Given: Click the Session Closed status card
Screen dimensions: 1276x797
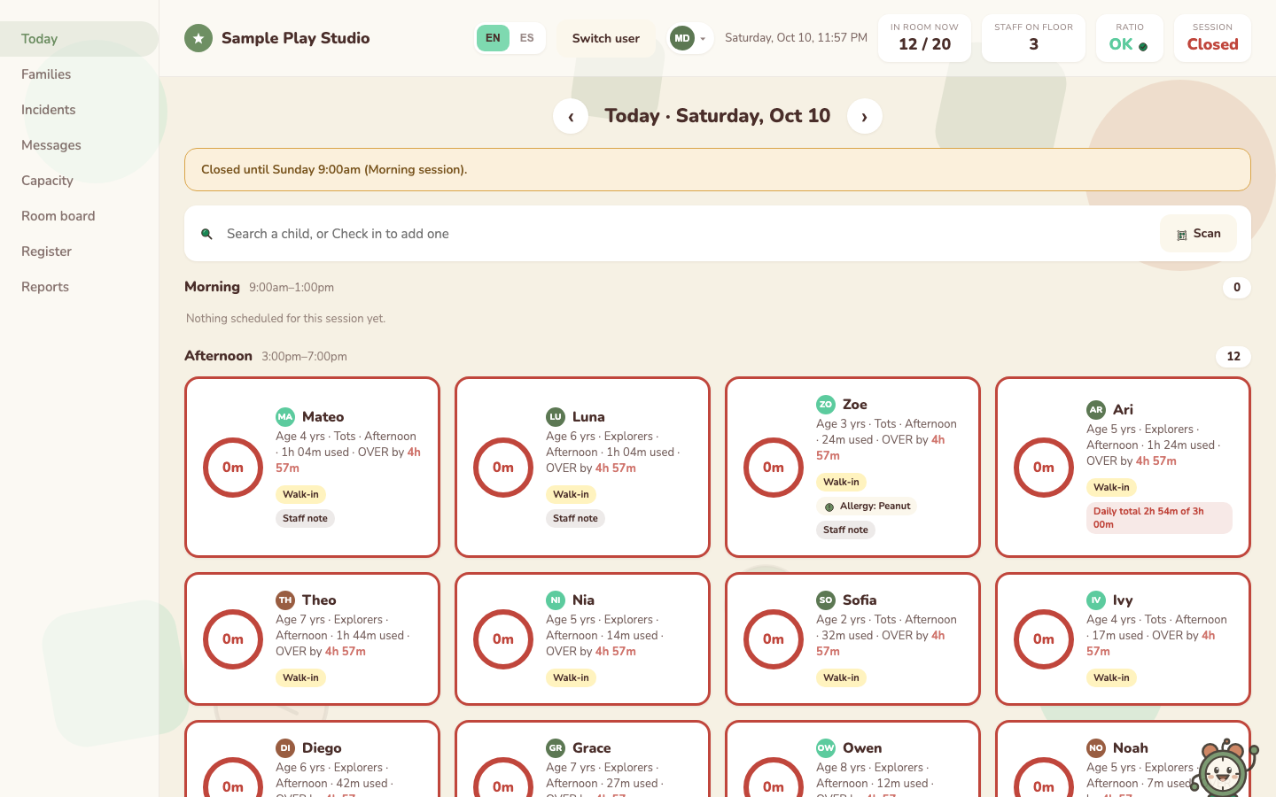Looking at the screenshot, I should pos(1212,38).
